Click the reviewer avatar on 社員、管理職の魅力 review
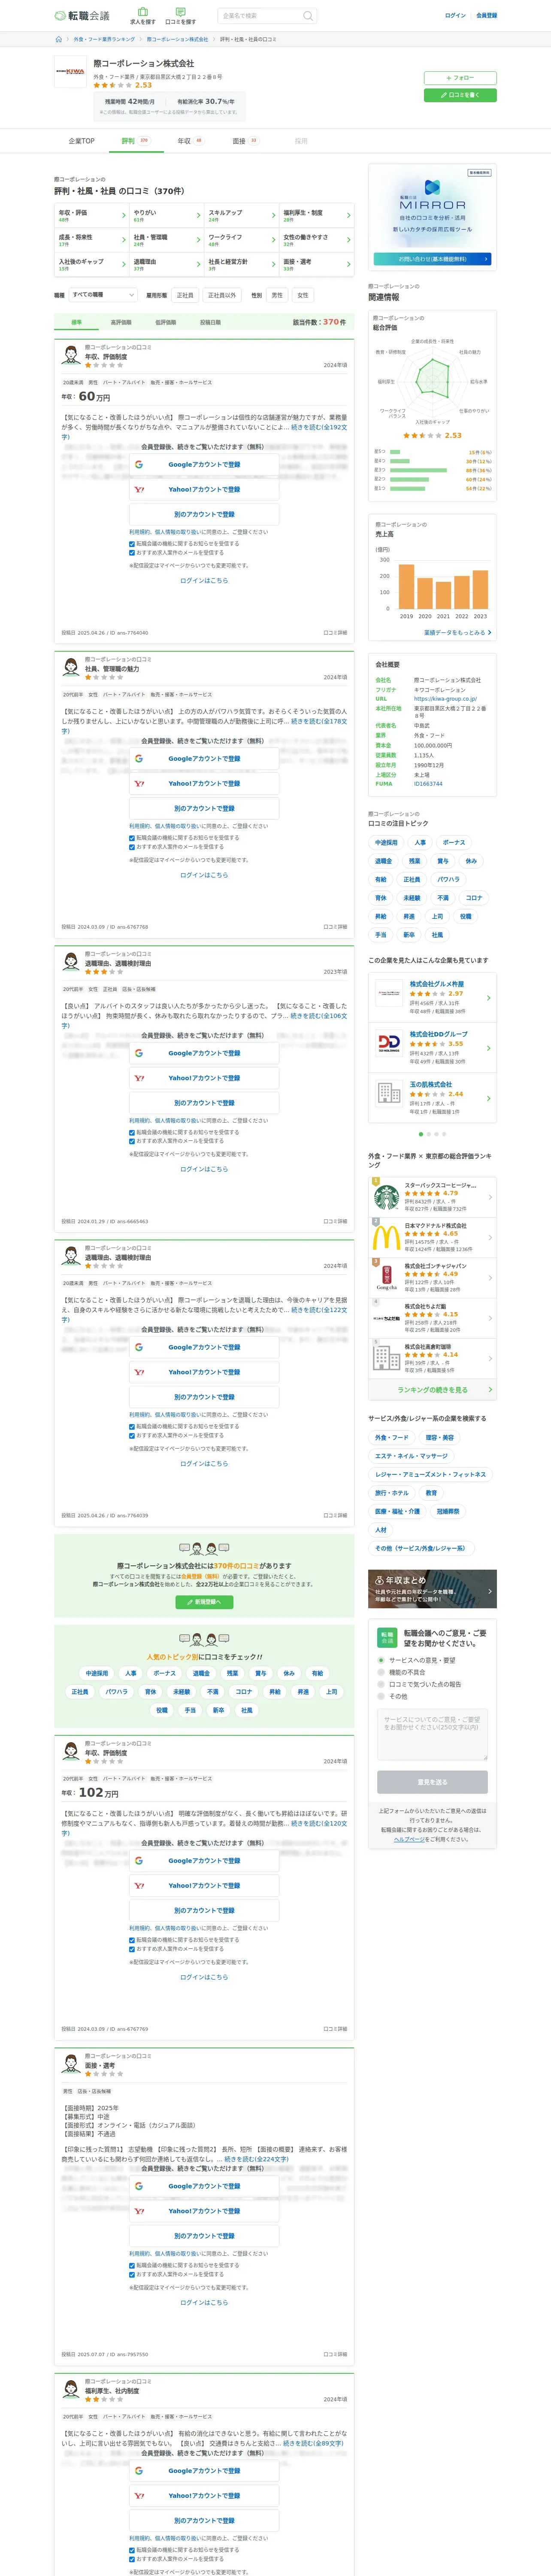 pos(71,667)
